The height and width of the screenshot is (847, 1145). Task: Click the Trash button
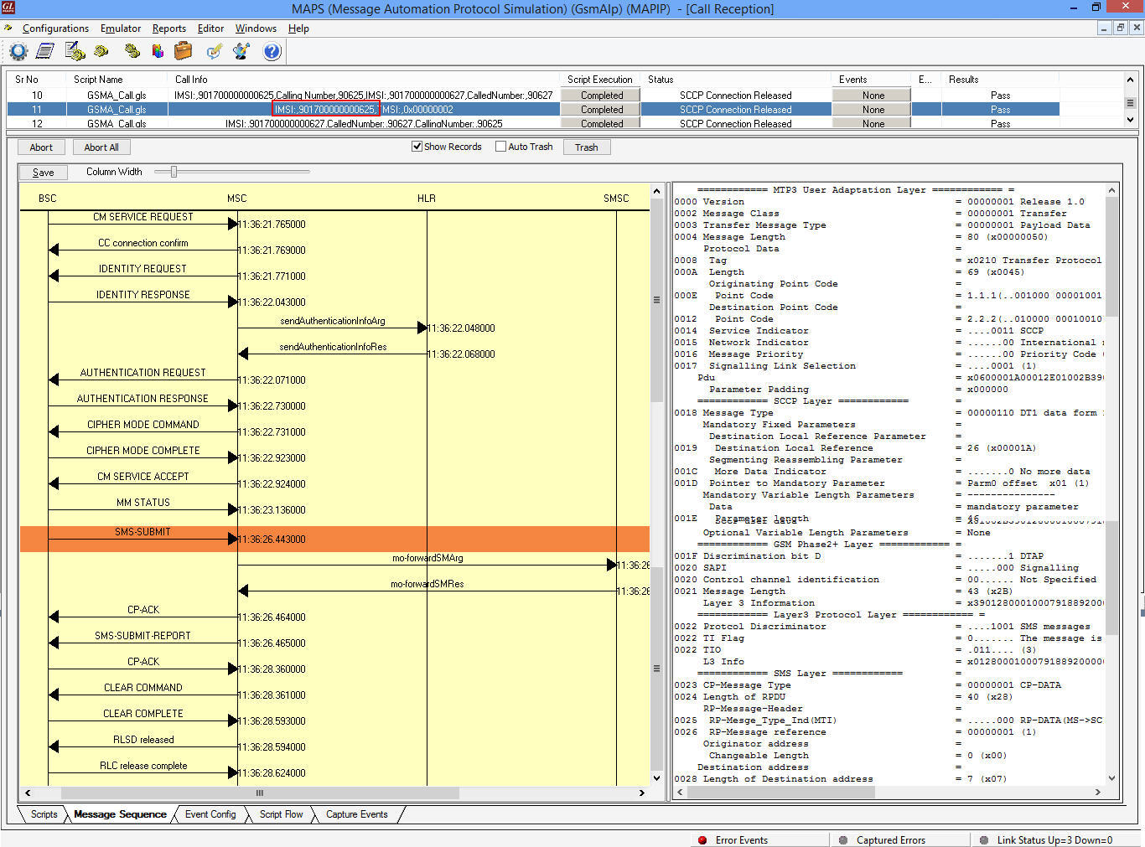pos(586,147)
